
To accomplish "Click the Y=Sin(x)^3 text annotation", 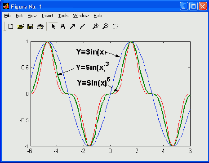I will [93, 67].
